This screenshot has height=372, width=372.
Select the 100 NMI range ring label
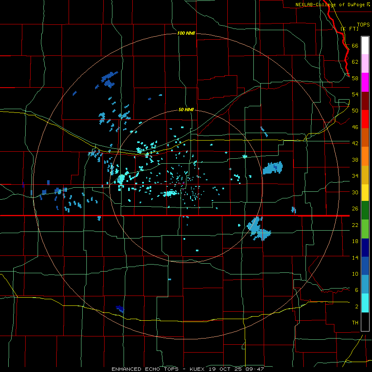186,33
